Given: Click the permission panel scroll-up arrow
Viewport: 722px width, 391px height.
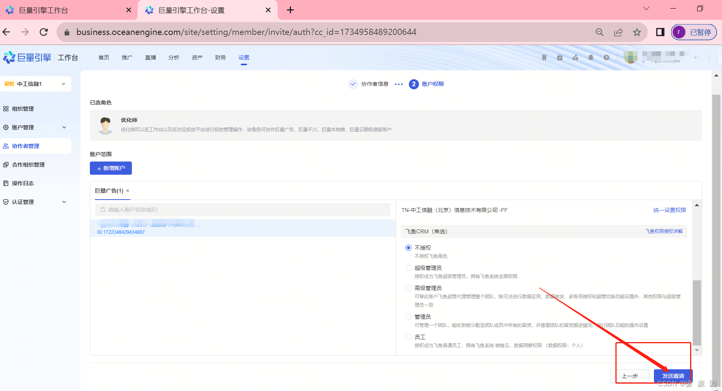Looking at the screenshot, I should pyautogui.click(x=697, y=205).
